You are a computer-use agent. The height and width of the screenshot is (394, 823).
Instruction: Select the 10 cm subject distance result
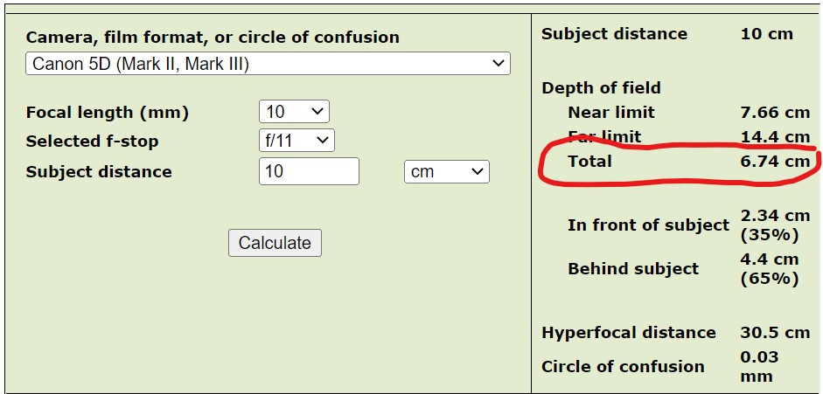(x=766, y=34)
